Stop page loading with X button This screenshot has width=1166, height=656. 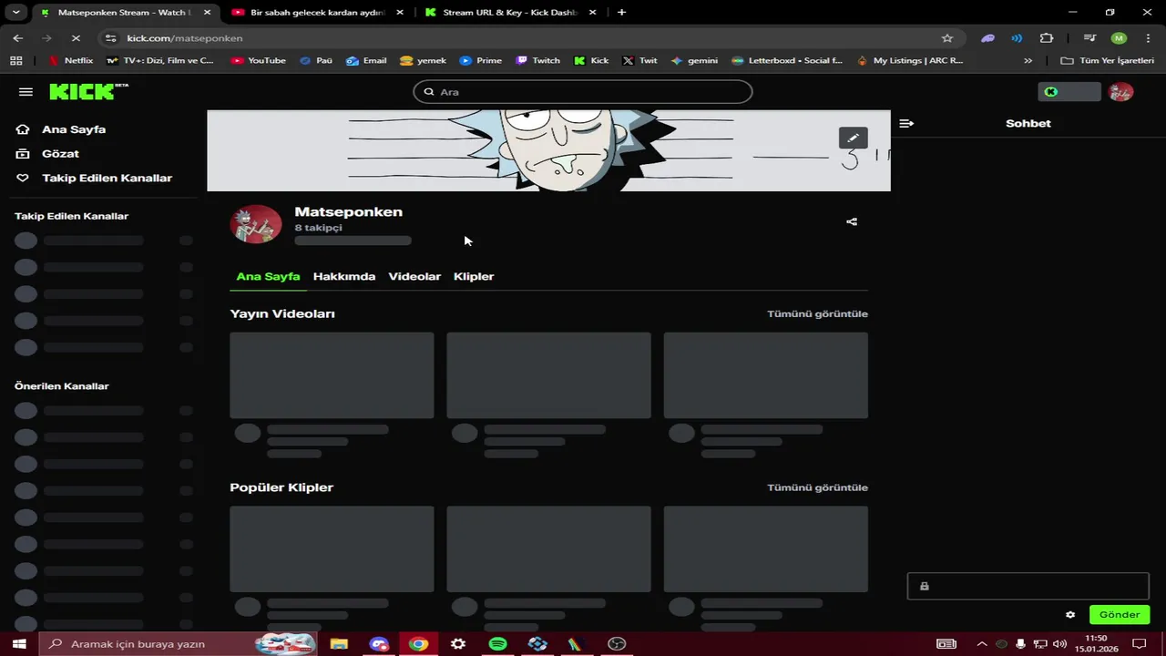point(76,38)
